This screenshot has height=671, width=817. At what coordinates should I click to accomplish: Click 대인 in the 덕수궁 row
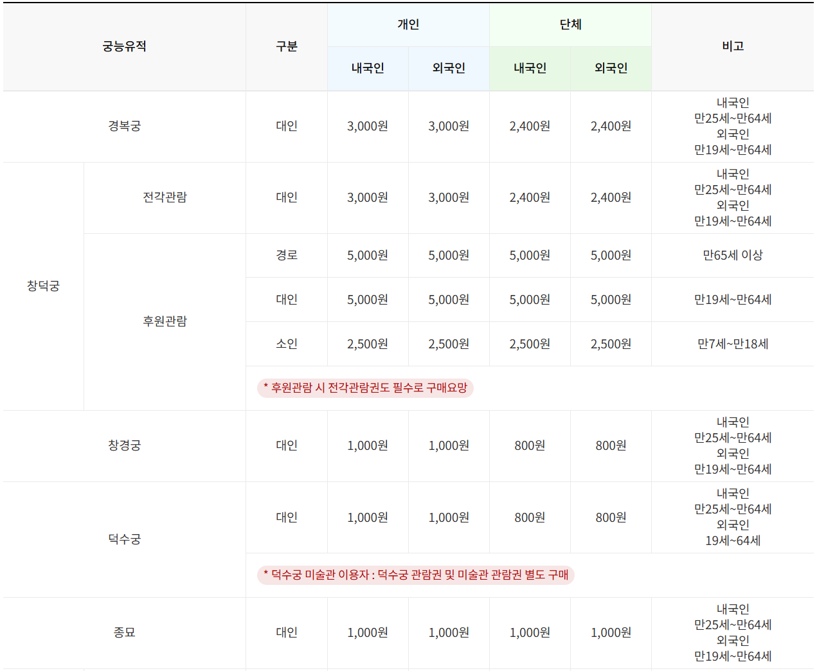(x=287, y=517)
